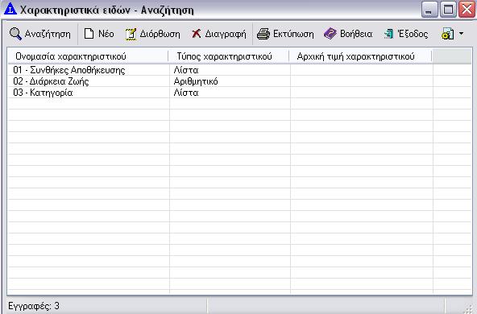
Task: Click the Αριθμητικό type cell
Action: click(x=196, y=81)
